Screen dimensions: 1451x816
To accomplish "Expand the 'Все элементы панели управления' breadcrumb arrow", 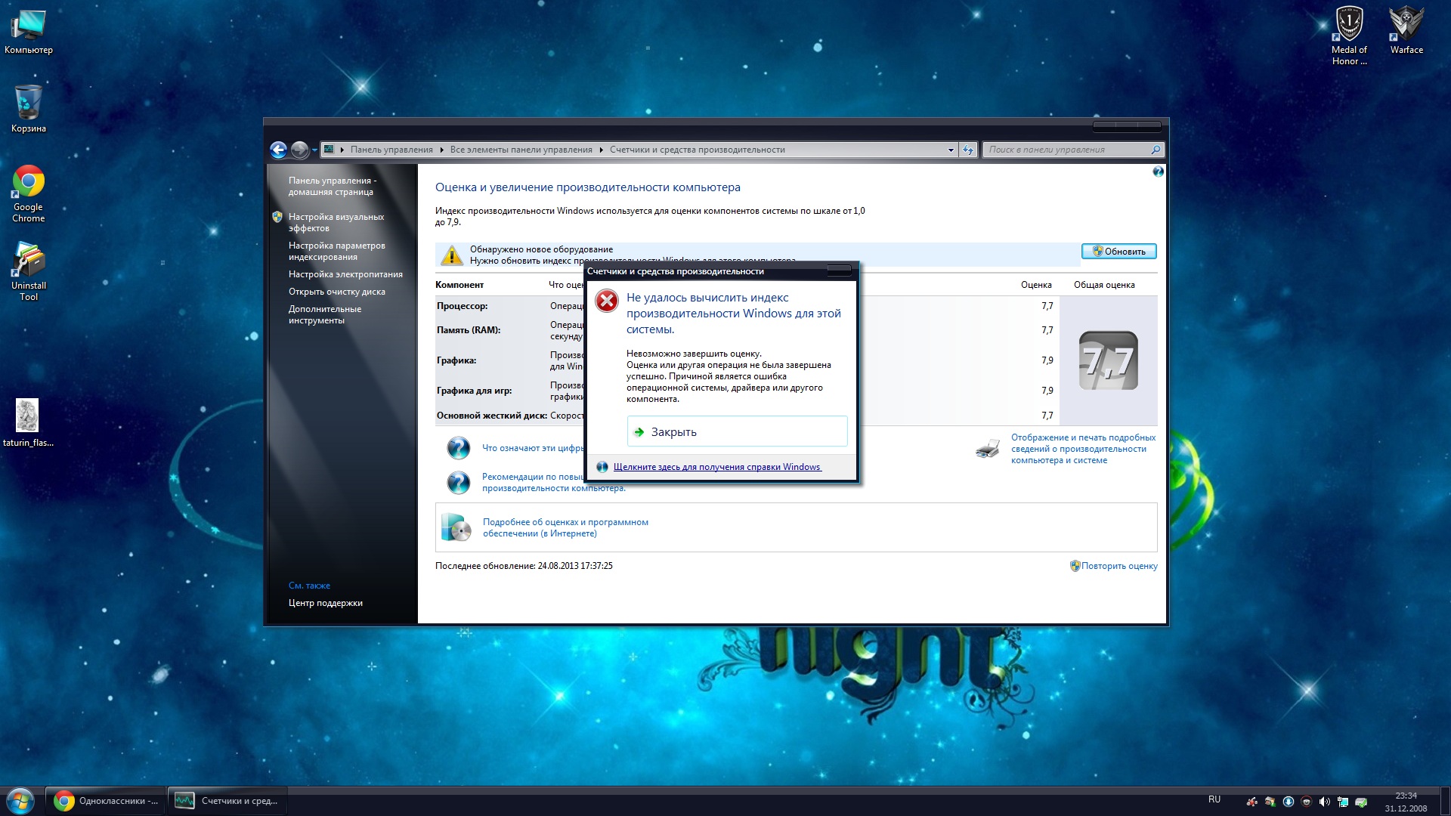I will point(602,150).
